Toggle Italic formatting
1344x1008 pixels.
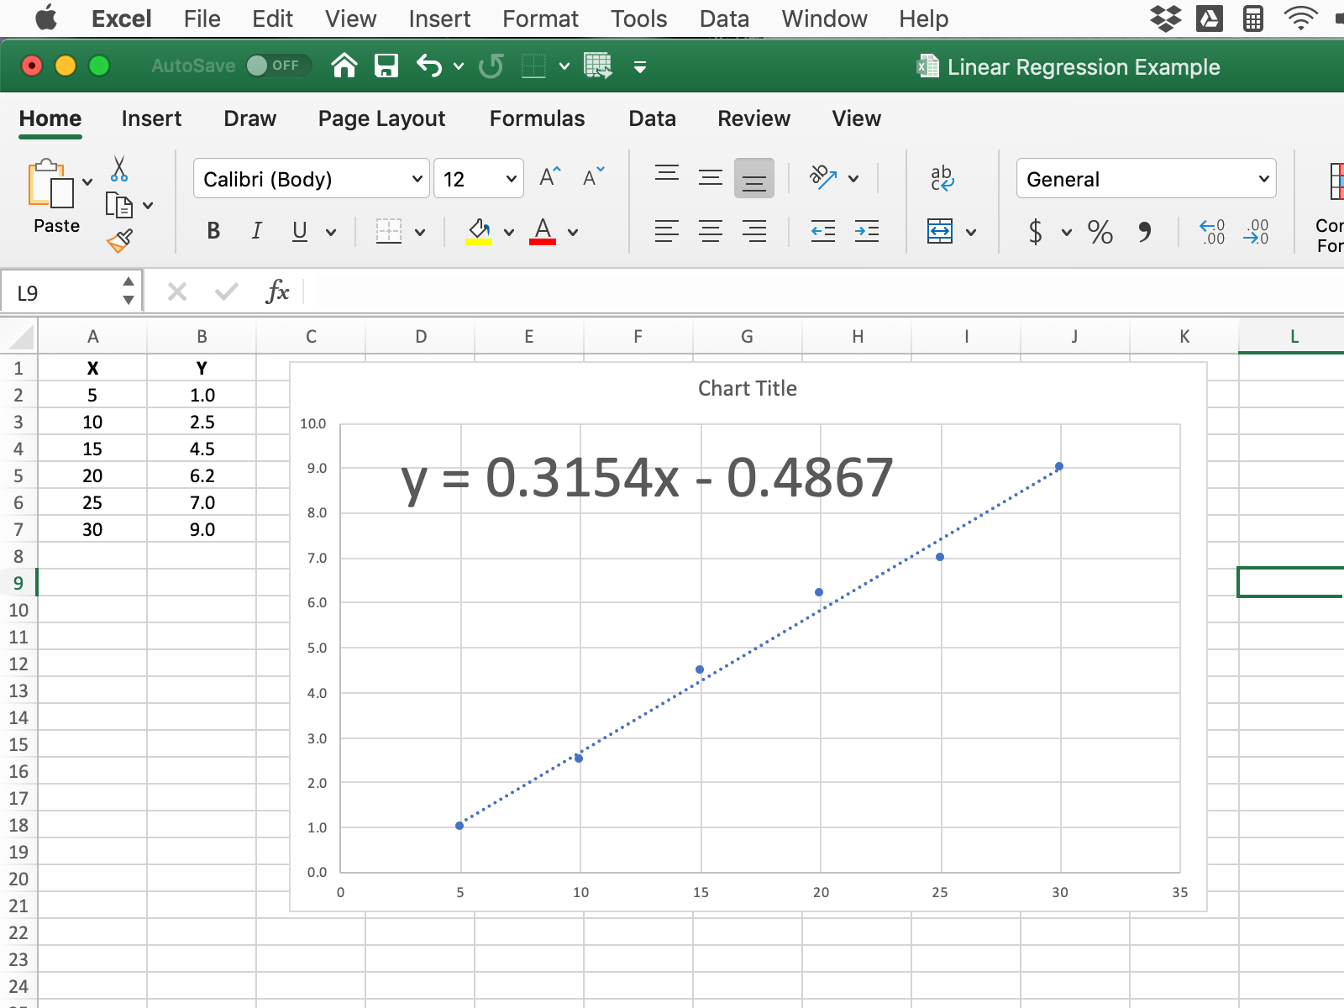pyautogui.click(x=256, y=231)
